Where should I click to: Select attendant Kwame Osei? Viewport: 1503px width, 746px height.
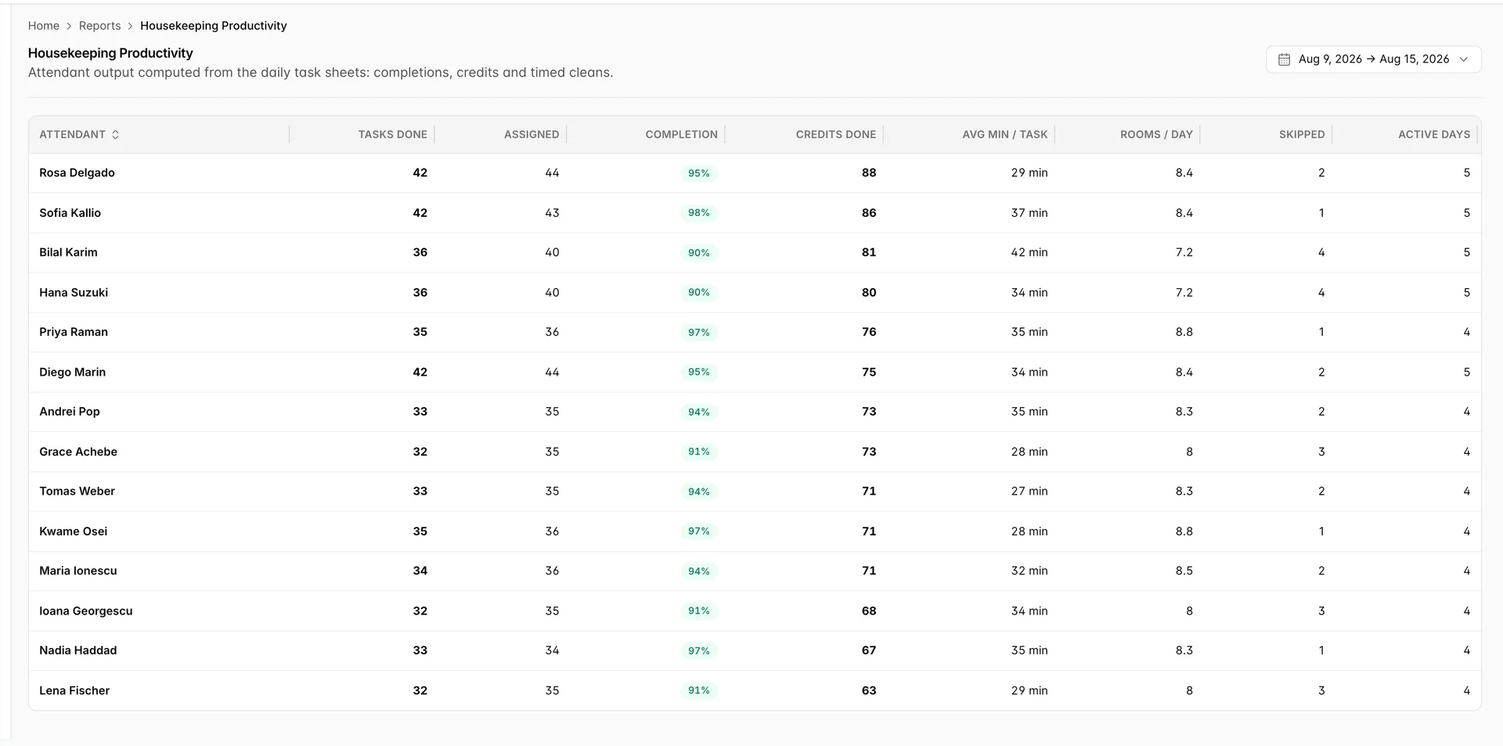[73, 532]
